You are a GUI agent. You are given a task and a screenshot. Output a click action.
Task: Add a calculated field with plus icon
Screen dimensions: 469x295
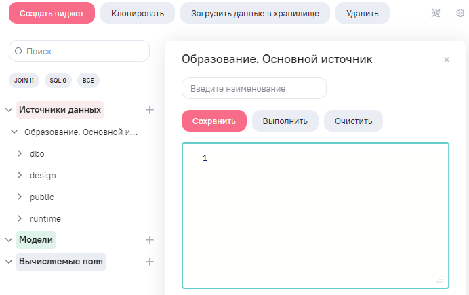click(150, 261)
